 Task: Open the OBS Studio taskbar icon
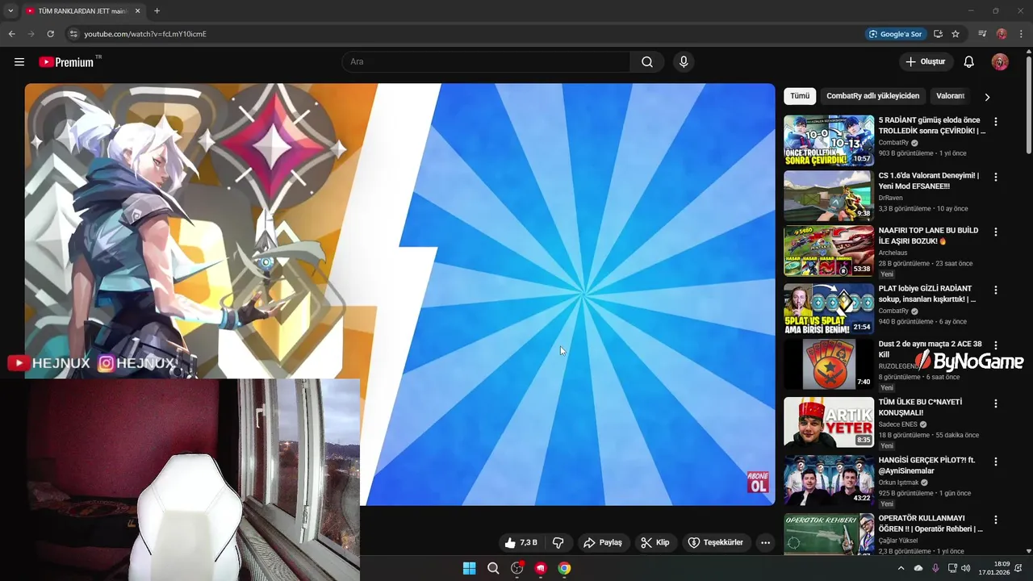pos(517,568)
